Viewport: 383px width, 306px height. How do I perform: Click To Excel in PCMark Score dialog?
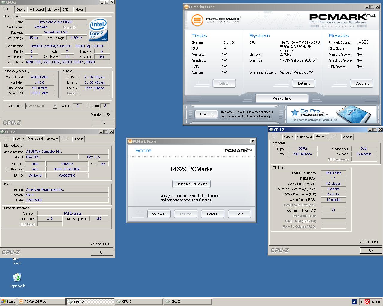pos(186,214)
